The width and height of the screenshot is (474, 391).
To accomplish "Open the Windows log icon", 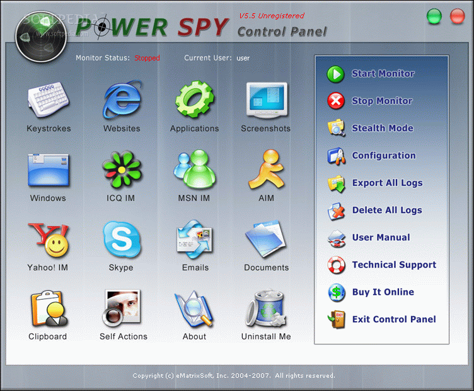I will 49,170.
